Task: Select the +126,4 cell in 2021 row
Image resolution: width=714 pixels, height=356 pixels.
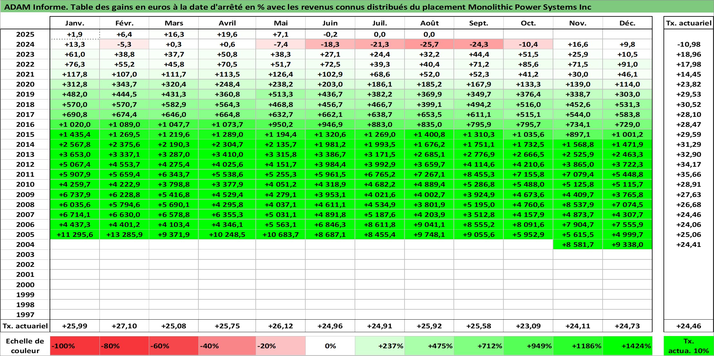Action: coord(281,74)
